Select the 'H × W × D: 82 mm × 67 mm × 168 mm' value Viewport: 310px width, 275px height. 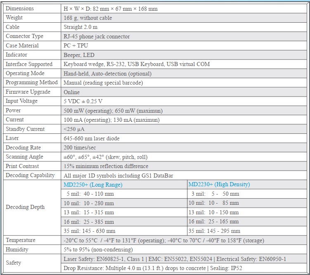tap(111, 9)
